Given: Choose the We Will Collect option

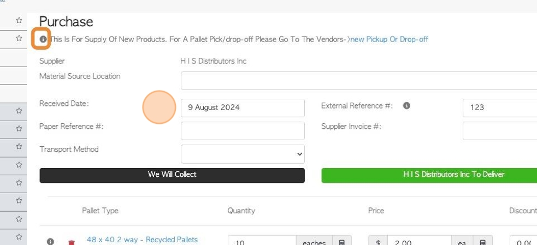Looking at the screenshot, I should pyautogui.click(x=172, y=175).
